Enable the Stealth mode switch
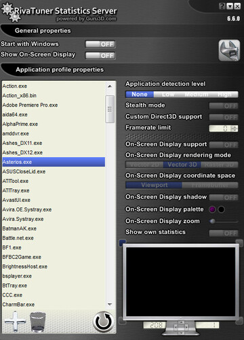The image size is (244, 340). 224,106
